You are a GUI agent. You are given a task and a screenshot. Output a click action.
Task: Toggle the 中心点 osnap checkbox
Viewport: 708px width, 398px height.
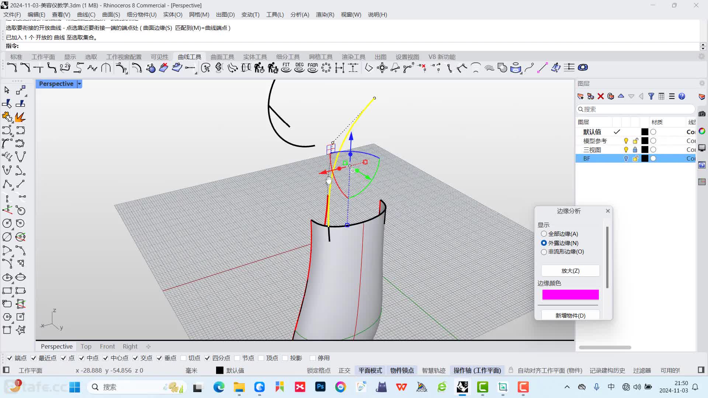tap(105, 358)
